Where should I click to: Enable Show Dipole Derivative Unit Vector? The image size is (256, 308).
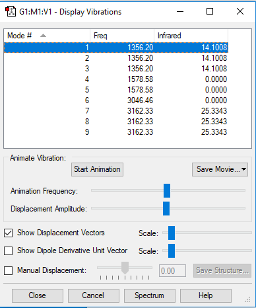[x=9, y=250]
